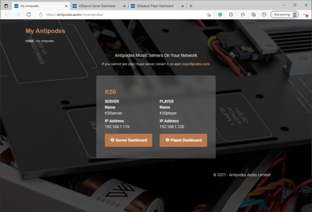Click the K50 card heading
The image size is (312, 212).
click(x=111, y=92)
